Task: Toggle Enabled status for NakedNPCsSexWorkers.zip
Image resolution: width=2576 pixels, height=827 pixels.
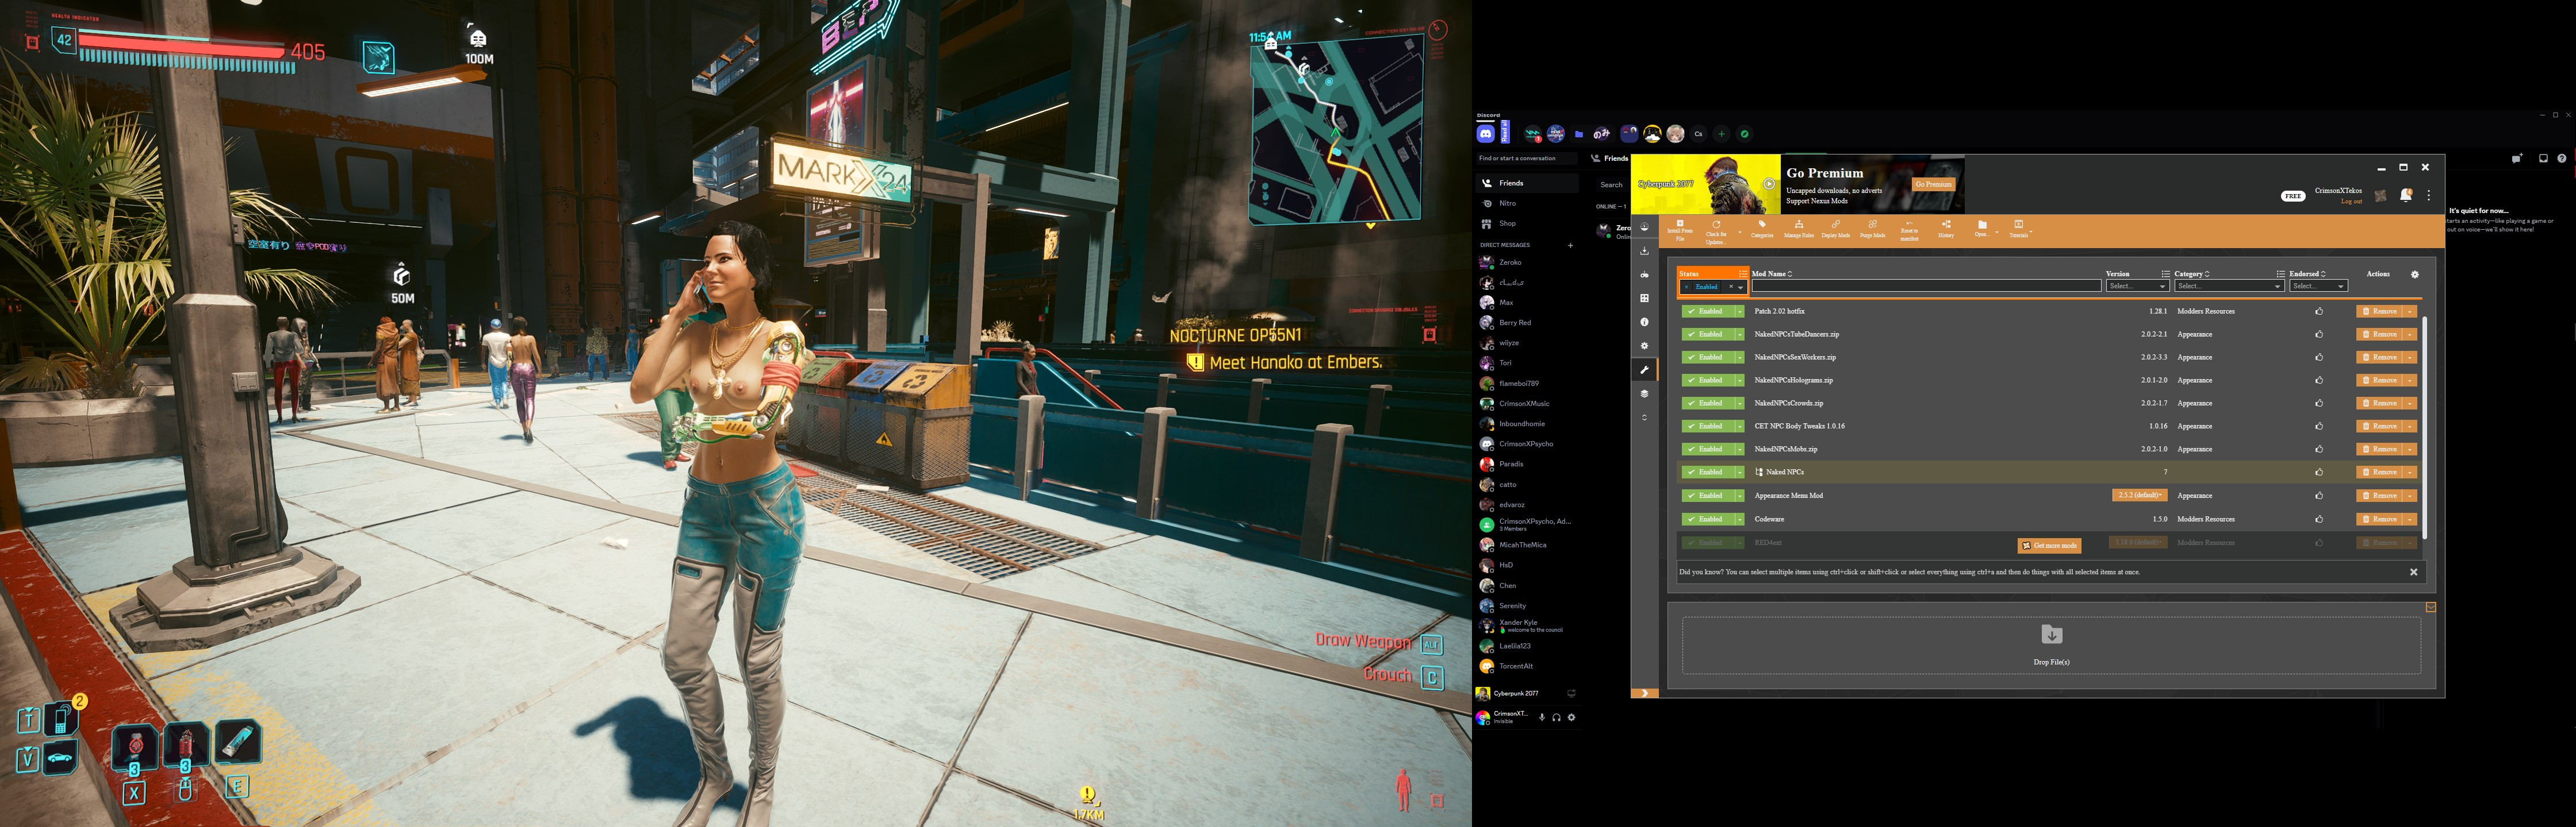Action: [1708, 358]
